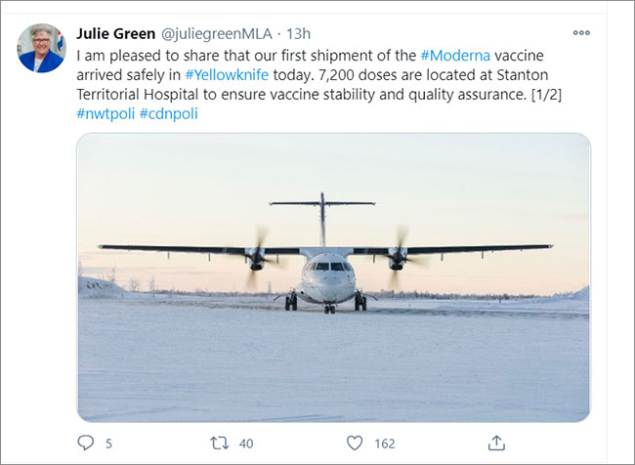Open the airplane photo attachment
This screenshot has height=465, width=635.
333,277
